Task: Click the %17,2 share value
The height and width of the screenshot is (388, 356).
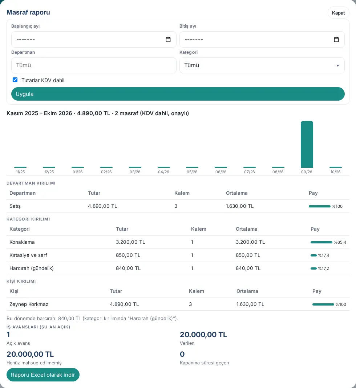Action: (324, 269)
